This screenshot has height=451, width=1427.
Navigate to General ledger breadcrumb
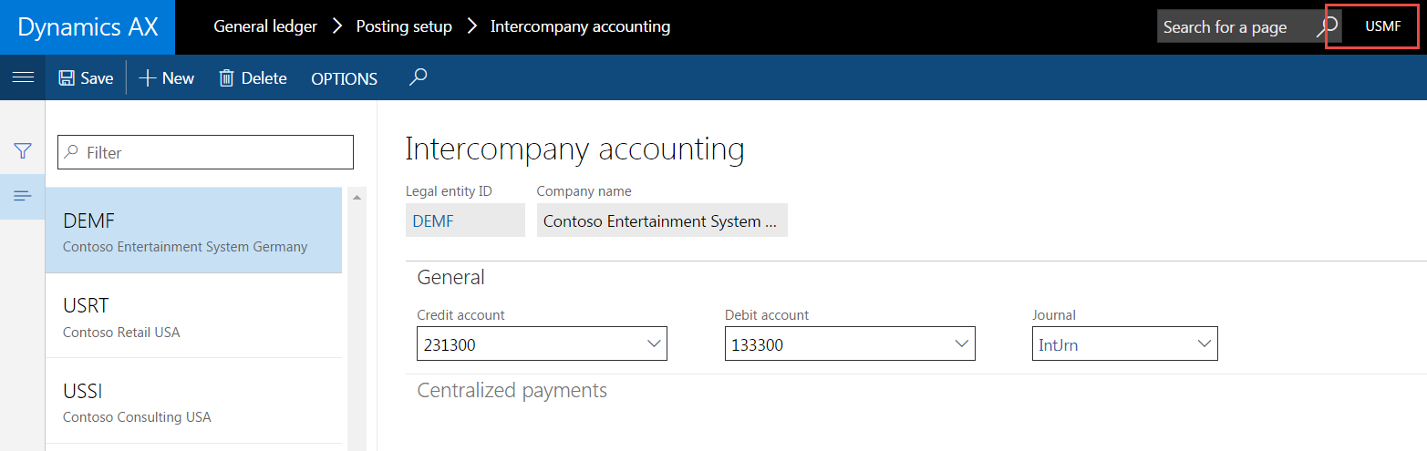264,26
